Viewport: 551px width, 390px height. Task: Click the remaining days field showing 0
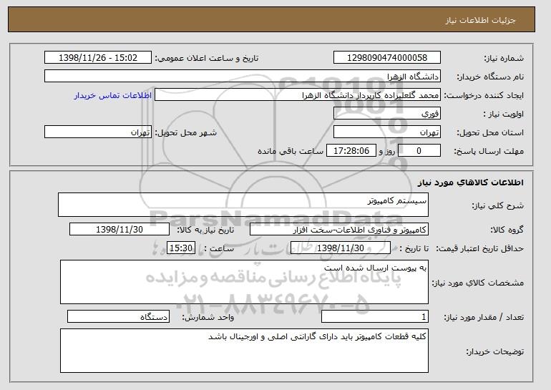(419, 151)
